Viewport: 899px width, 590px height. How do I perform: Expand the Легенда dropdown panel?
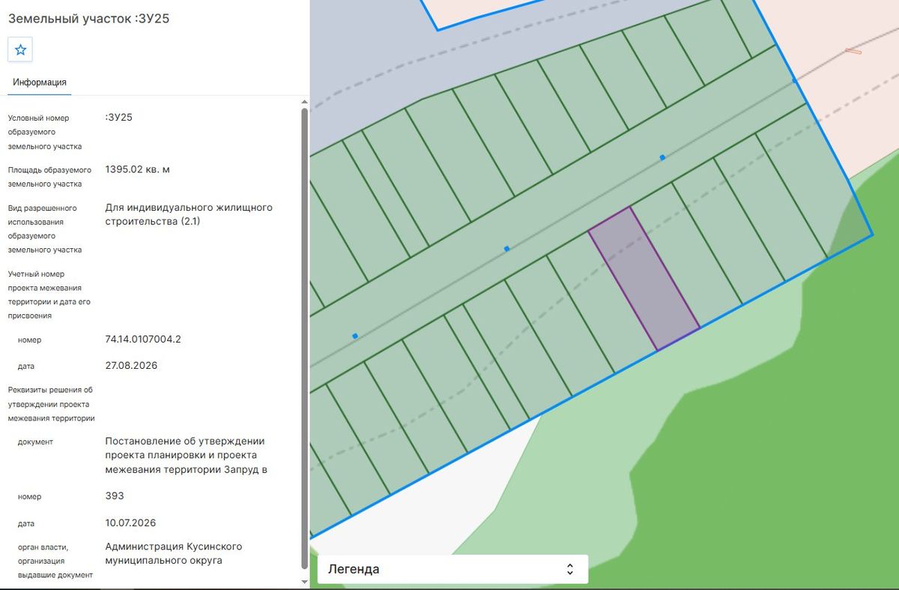(452, 569)
